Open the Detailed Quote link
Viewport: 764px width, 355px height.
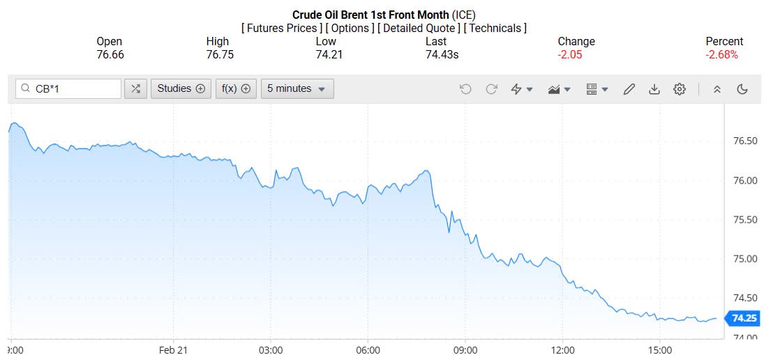point(417,28)
